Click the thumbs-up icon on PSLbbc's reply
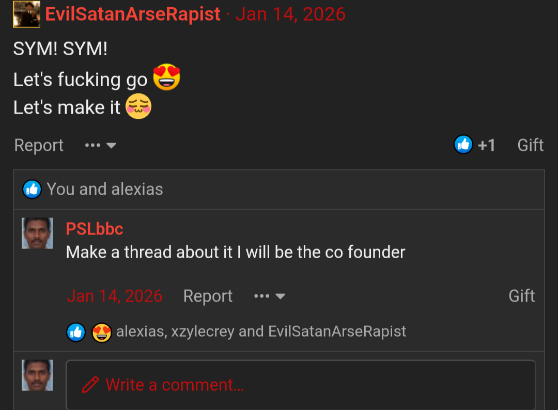Screen dimensions: 558x410 point(76,332)
